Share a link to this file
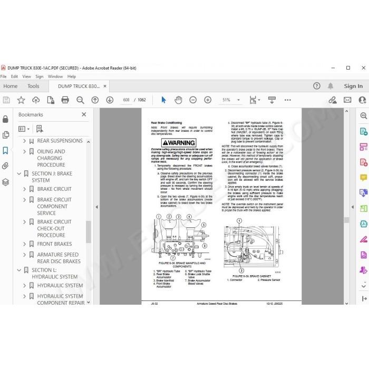The height and width of the screenshot is (369, 369). click(333, 100)
